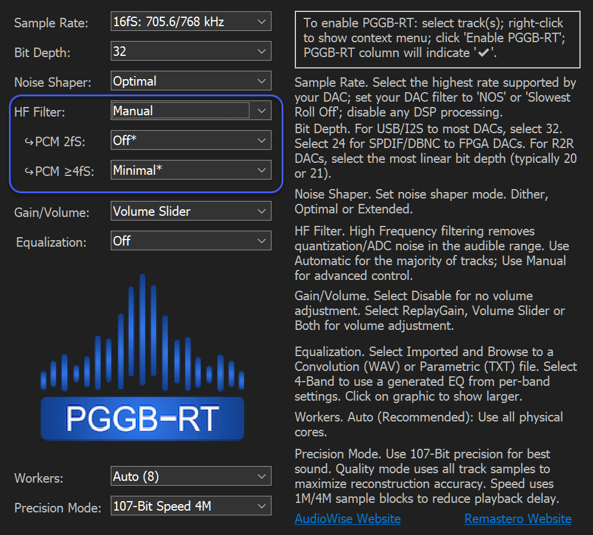Open the Remastero Website link
The height and width of the screenshot is (535, 593).
518,519
